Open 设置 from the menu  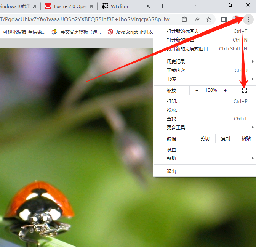[205, 150]
